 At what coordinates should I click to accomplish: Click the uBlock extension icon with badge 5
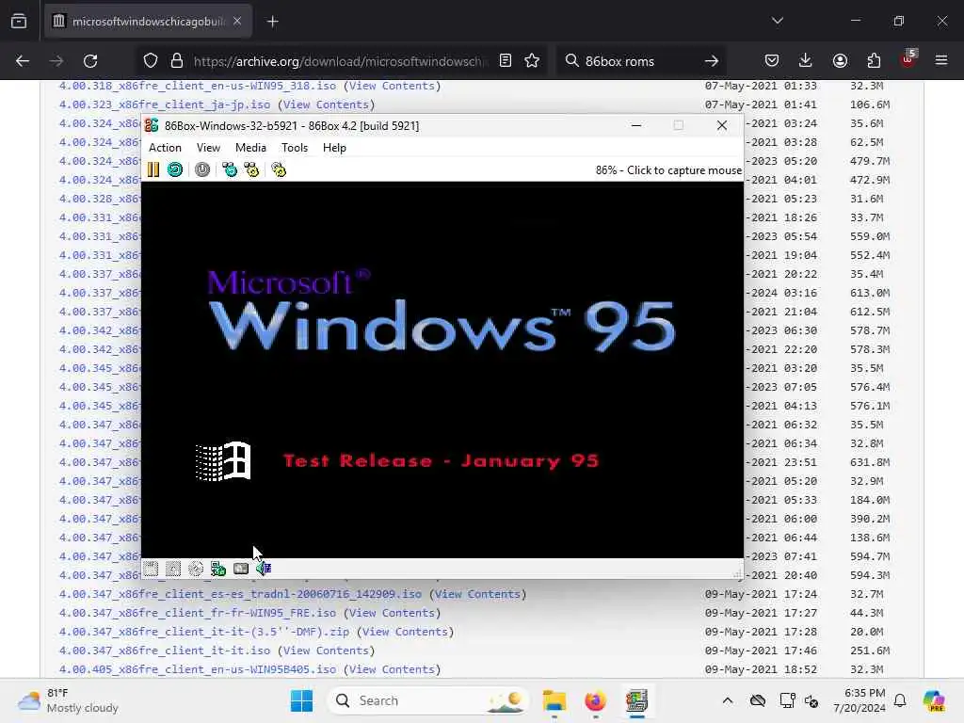point(908,59)
